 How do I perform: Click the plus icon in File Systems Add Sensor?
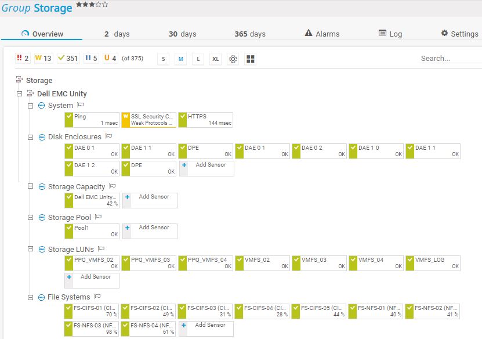(183, 325)
